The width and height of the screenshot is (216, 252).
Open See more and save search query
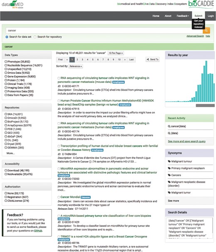coord(187,141)
